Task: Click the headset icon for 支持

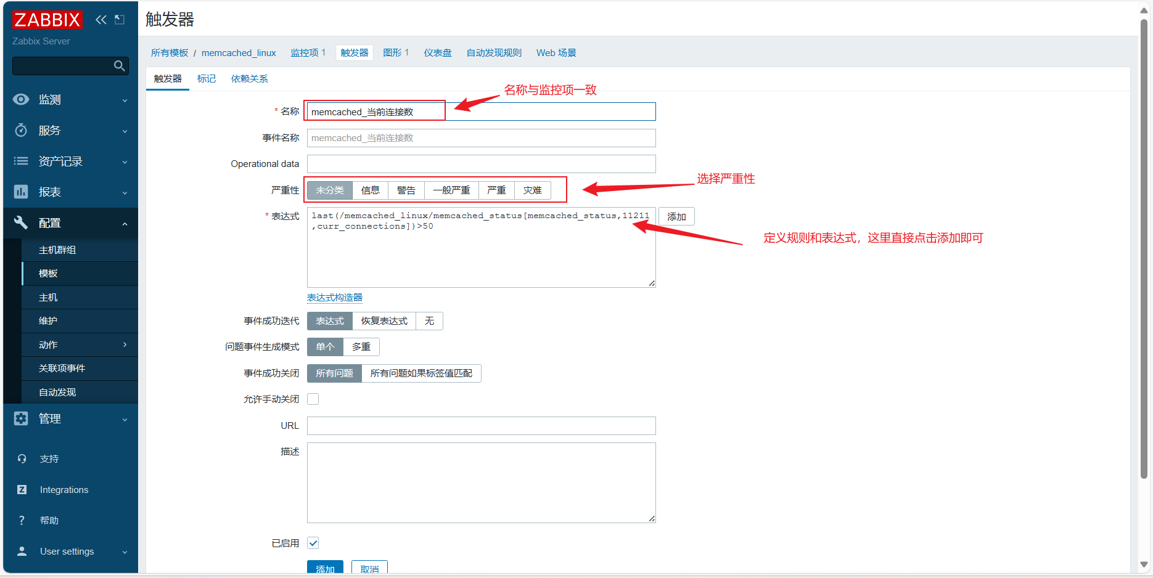Action: 22,458
